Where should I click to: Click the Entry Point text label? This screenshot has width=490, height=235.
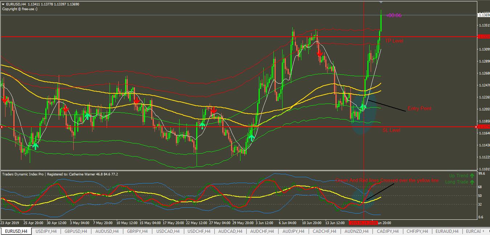[x=420, y=109]
